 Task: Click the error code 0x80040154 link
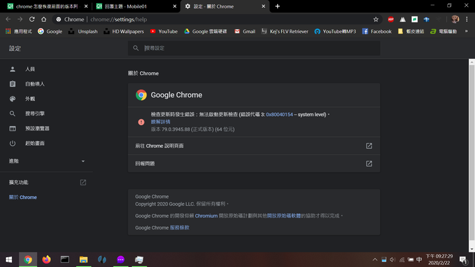pyautogui.click(x=279, y=115)
